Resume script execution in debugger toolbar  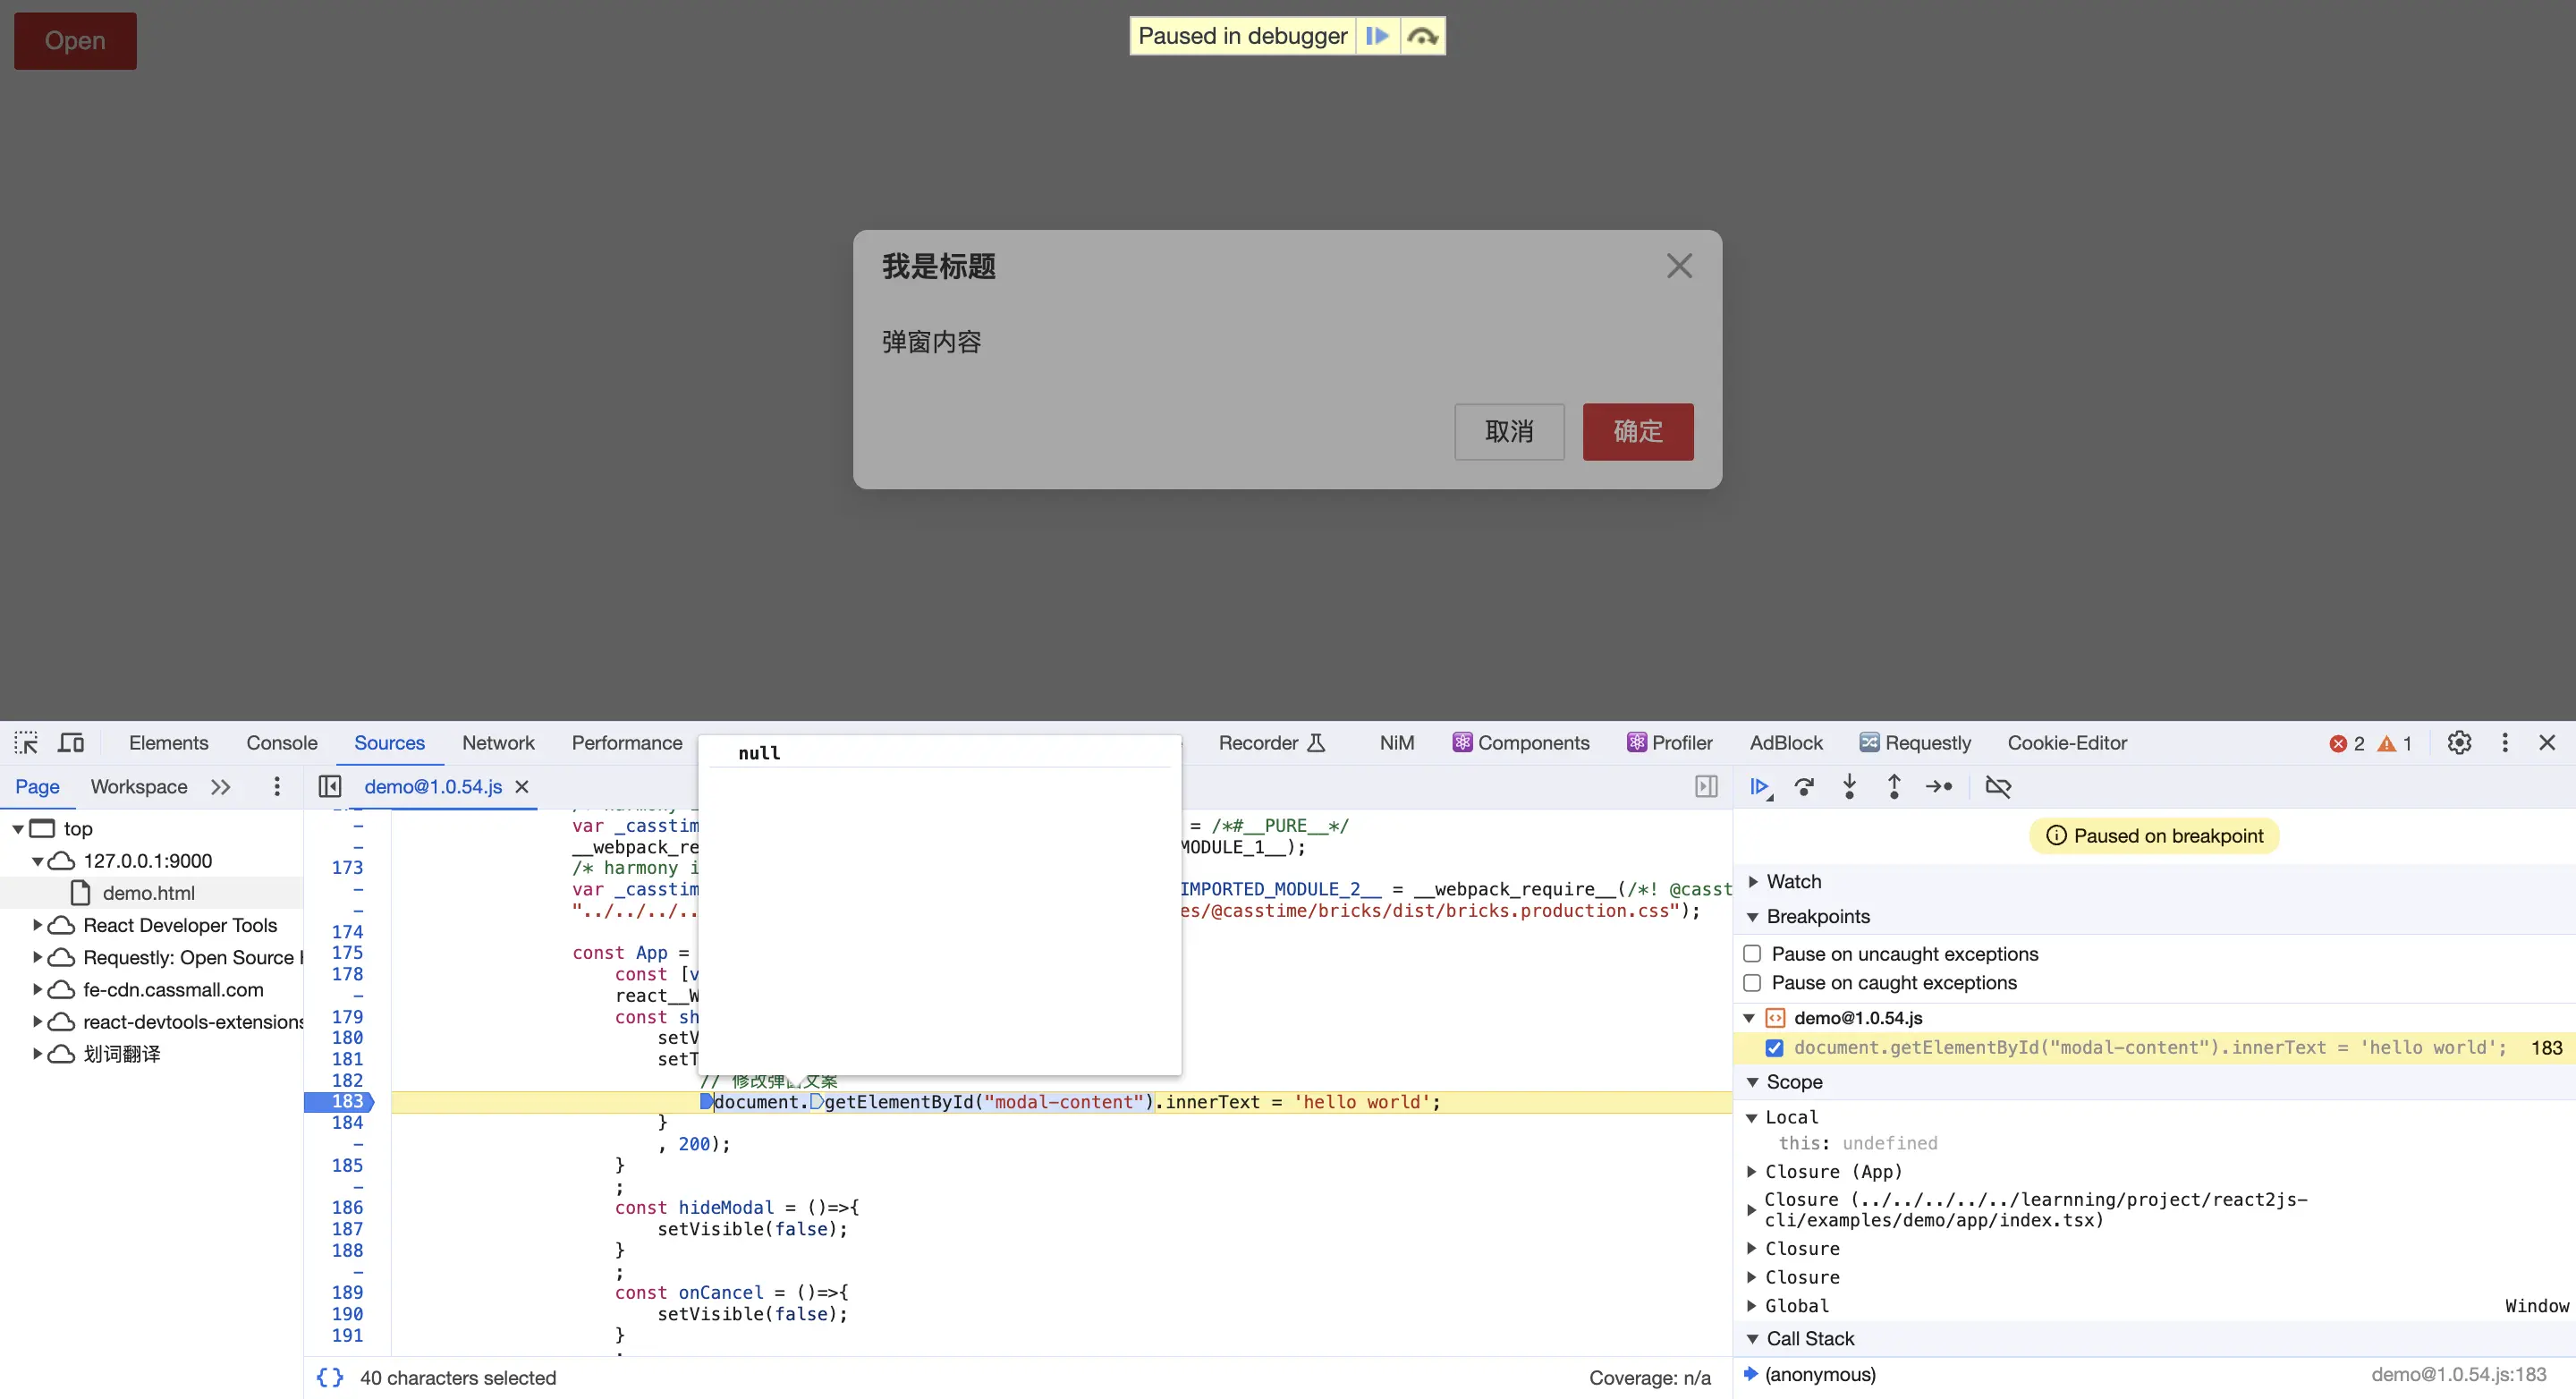1759,787
